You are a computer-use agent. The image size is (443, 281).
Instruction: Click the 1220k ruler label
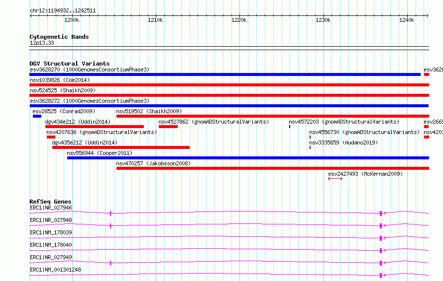pyautogui.click(x=239, y=20)
